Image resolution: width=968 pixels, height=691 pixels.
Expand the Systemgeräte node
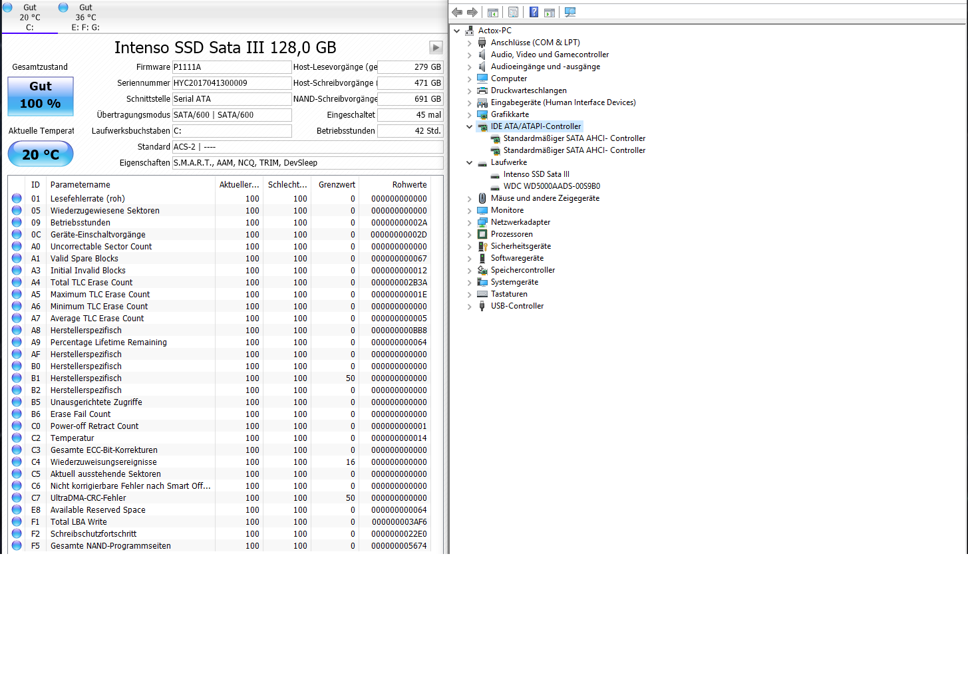(x=469, y=282)
